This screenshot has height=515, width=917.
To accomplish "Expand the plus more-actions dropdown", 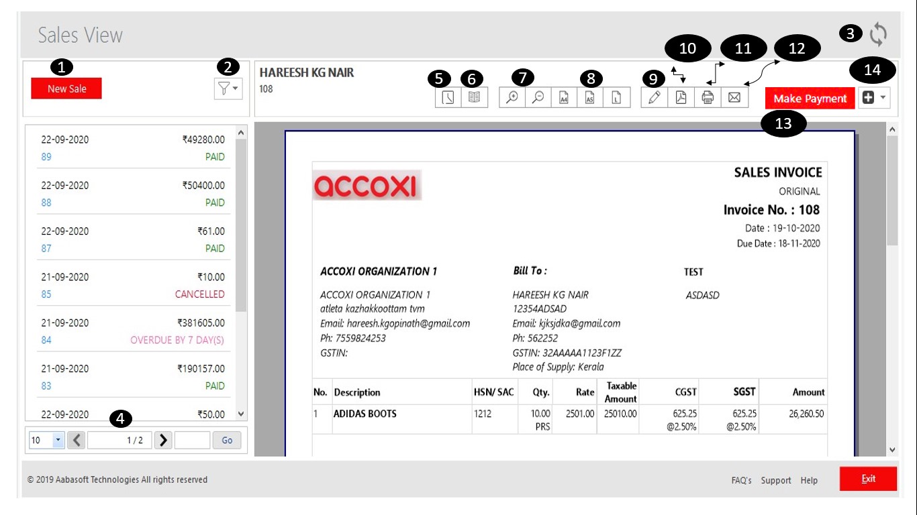I will point(874,98).
